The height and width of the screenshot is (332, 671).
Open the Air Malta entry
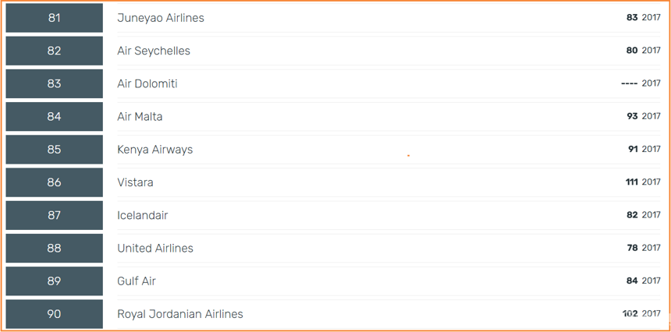click(x=140, y=117)
